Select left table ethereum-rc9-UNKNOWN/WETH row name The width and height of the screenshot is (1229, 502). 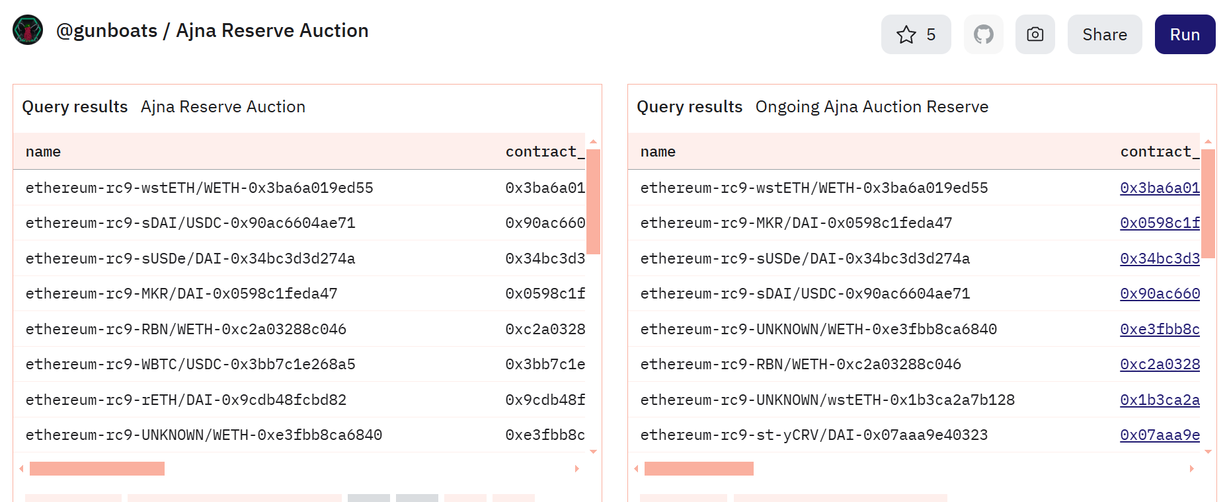coord(204,435)
